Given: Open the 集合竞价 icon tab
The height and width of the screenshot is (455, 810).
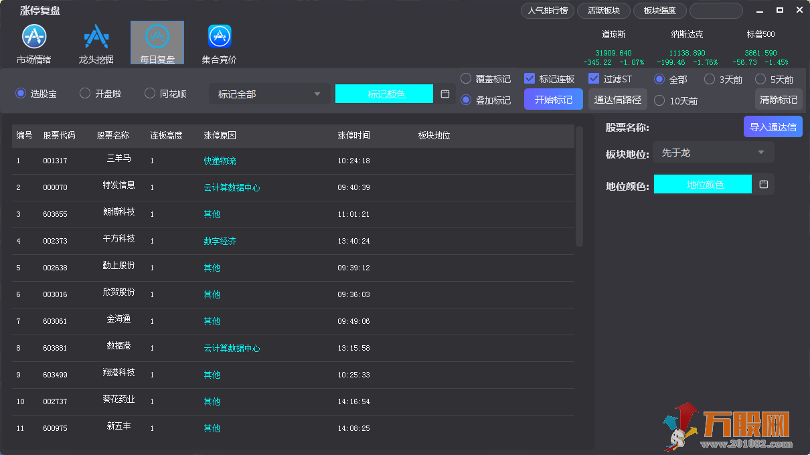Looking at the screenshot, I should 220,43.
